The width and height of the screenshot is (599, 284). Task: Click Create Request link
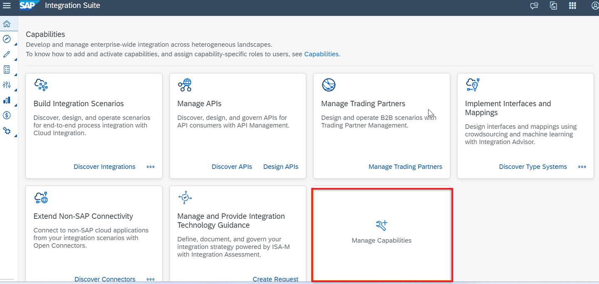pos(275,279)
